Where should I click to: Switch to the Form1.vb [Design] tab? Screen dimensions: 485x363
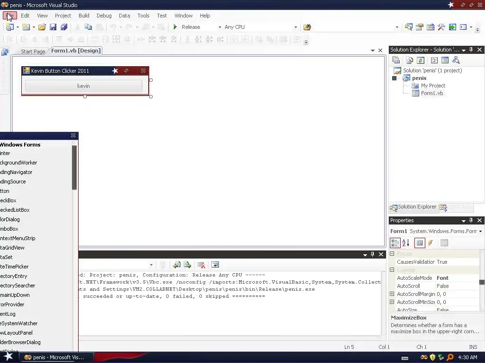point(76,51)
